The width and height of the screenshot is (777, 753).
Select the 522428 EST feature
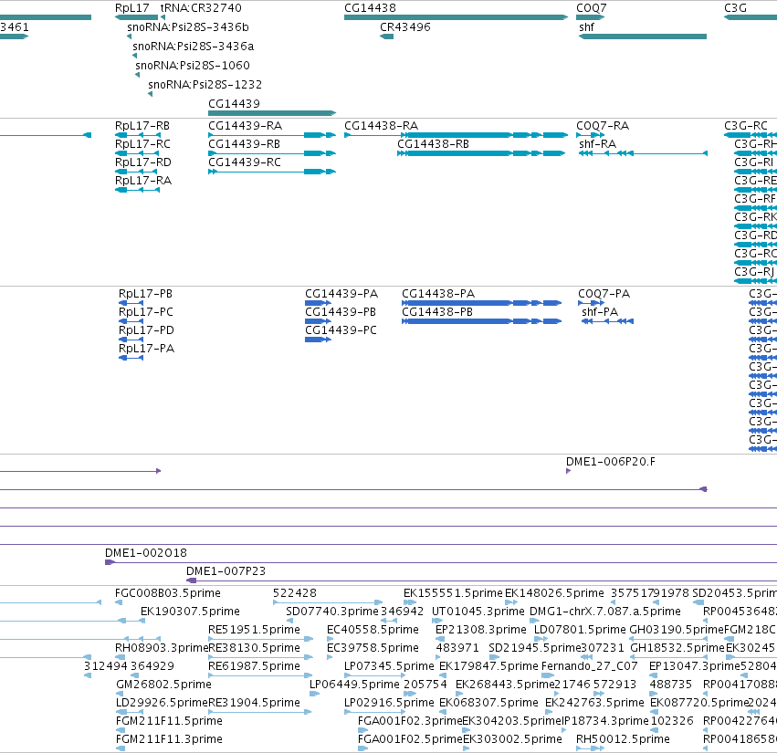pos(328,602)
